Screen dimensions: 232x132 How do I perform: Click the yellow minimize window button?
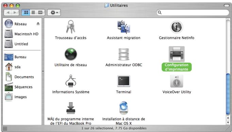tap(12, 6)
